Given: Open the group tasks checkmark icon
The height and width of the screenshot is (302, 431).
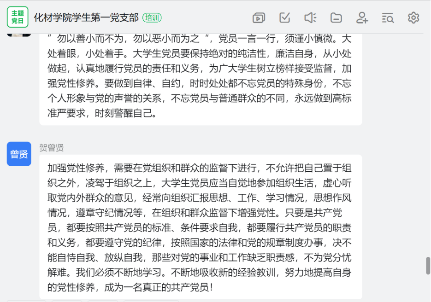Looking at the screenshot, I should 284,18.
